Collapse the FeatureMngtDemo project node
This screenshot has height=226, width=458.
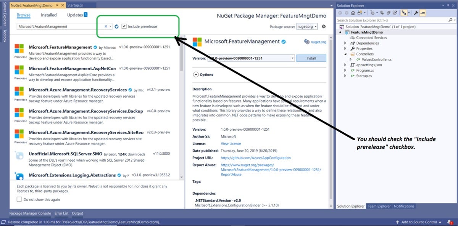coord(340,32)
